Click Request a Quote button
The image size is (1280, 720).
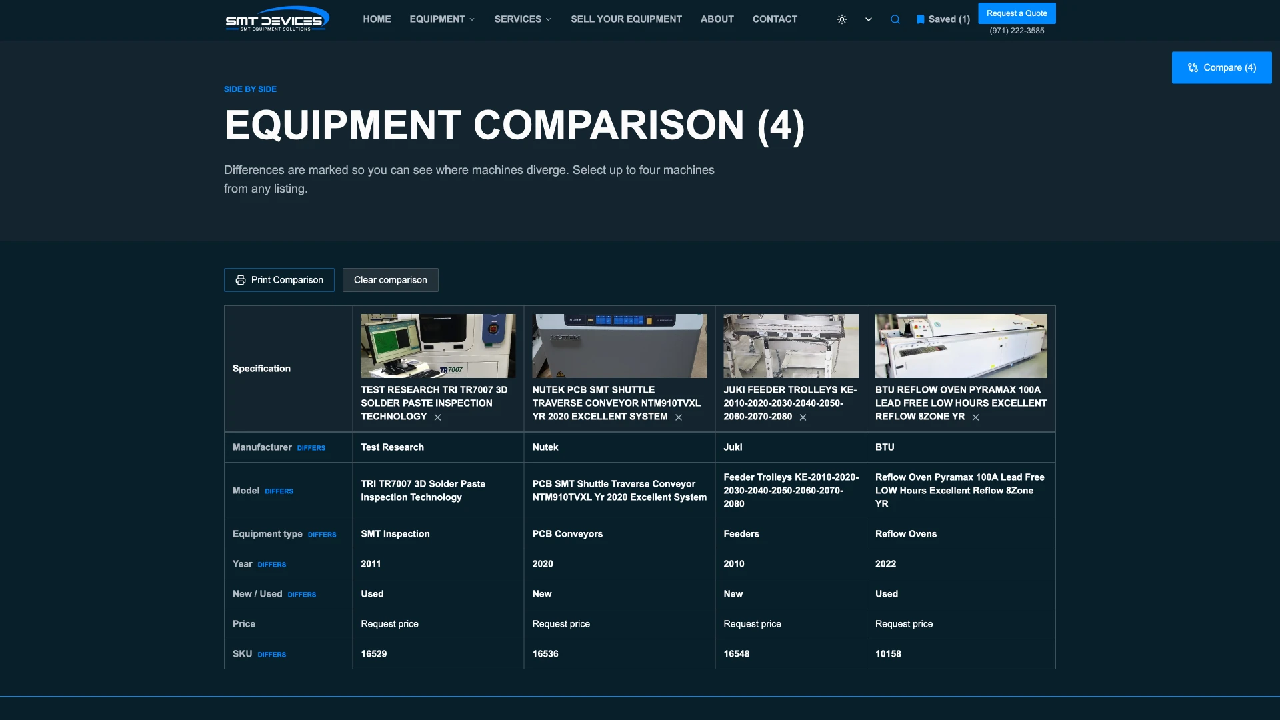tap(1017, 13)
